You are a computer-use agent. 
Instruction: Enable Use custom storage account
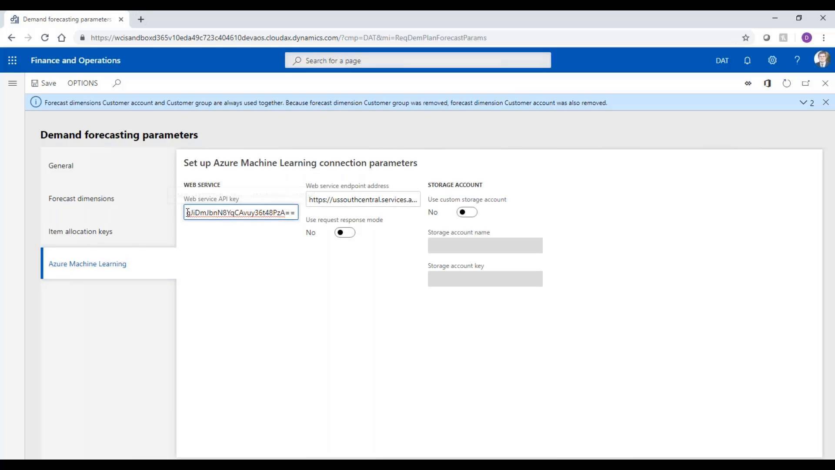pos(467,212)
